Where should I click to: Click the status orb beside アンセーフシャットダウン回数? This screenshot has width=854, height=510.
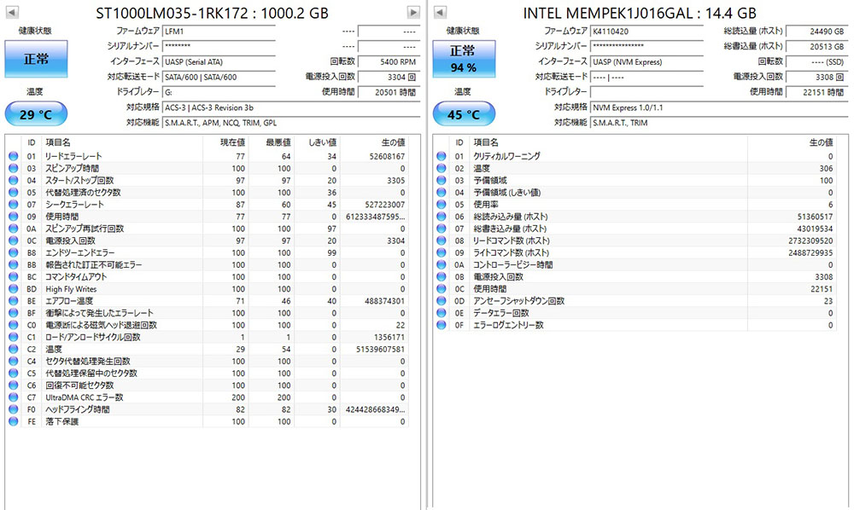click(x=442, y=301)
